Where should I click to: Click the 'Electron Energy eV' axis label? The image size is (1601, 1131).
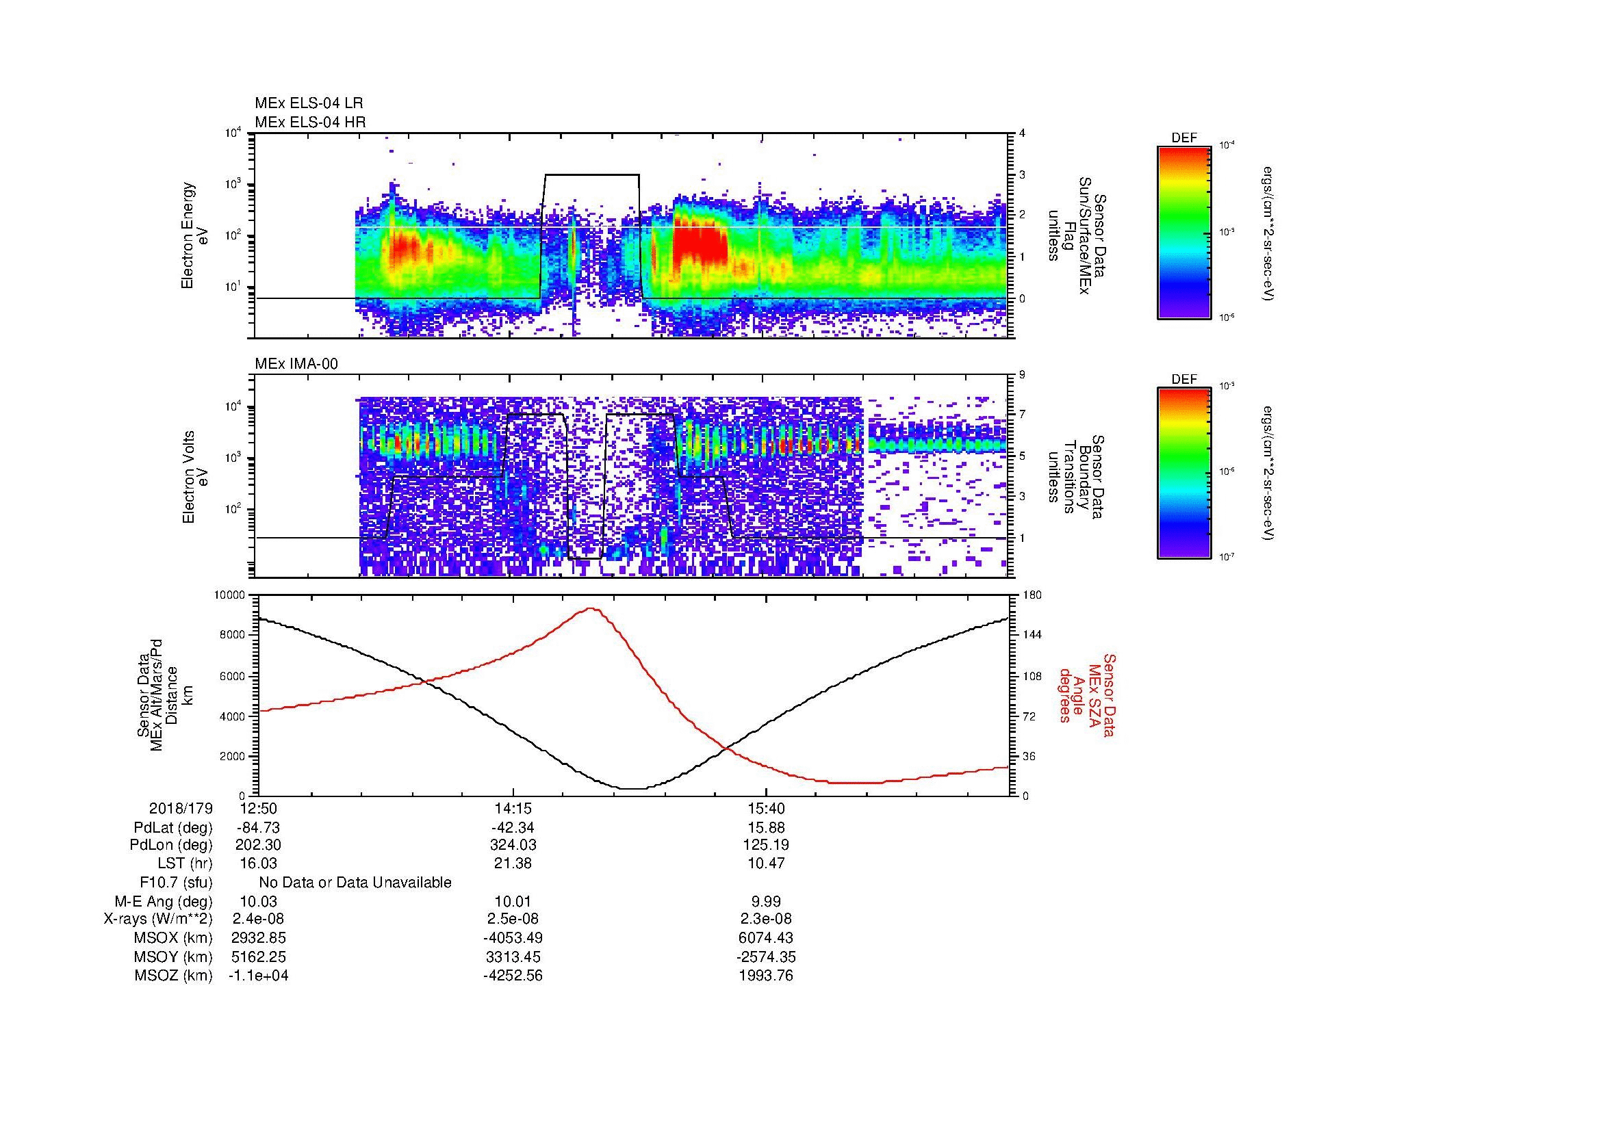pyautogui.click(x=195, y=235)
